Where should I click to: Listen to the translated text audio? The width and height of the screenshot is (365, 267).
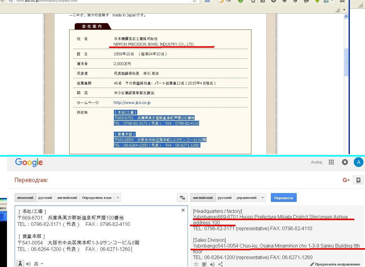point(212,264)
